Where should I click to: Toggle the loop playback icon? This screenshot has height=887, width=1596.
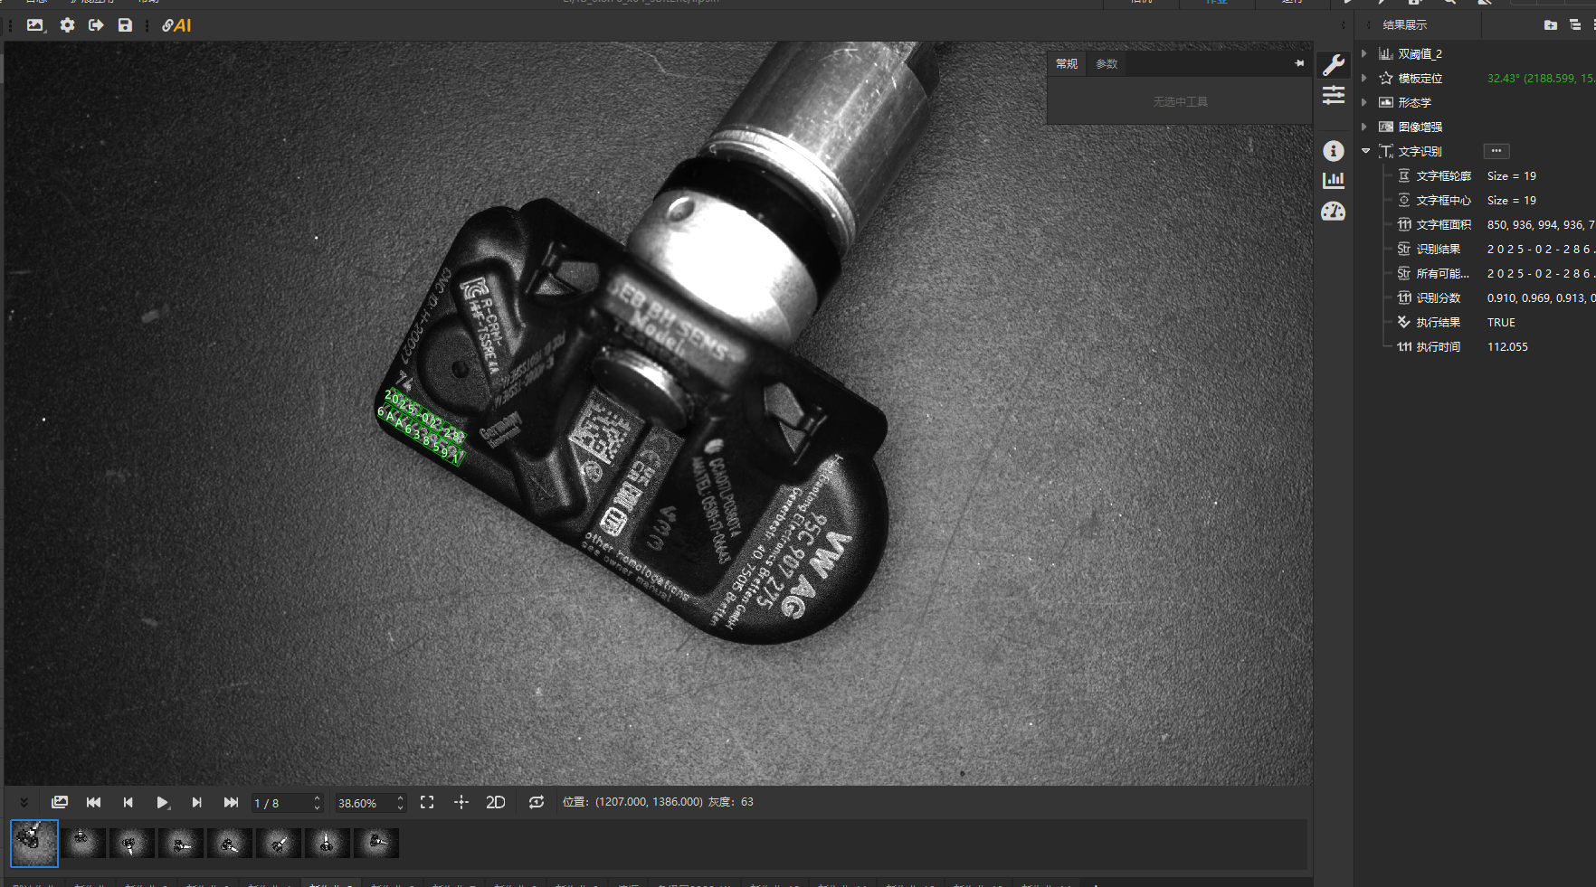pos(537,803)
